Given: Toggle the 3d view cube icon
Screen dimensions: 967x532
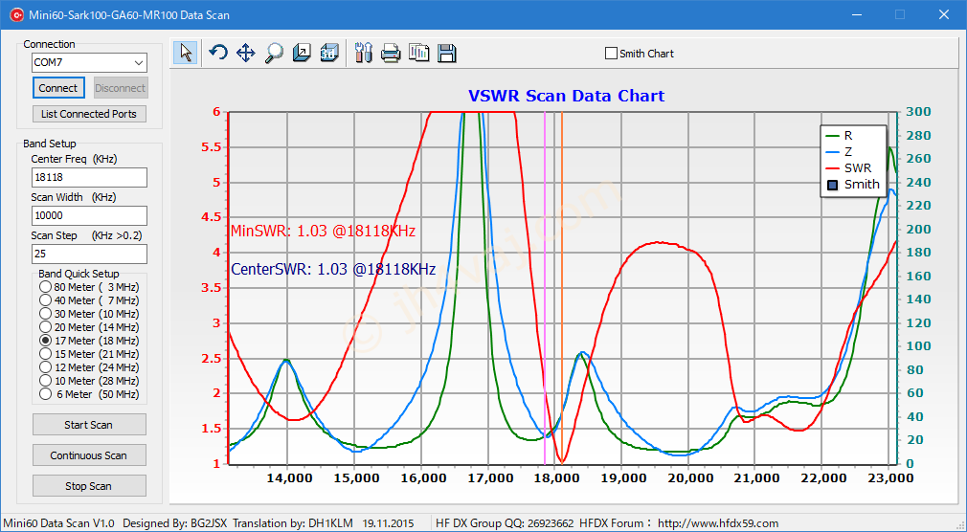Looking at the screenshot, I should [x=329, y=53].
